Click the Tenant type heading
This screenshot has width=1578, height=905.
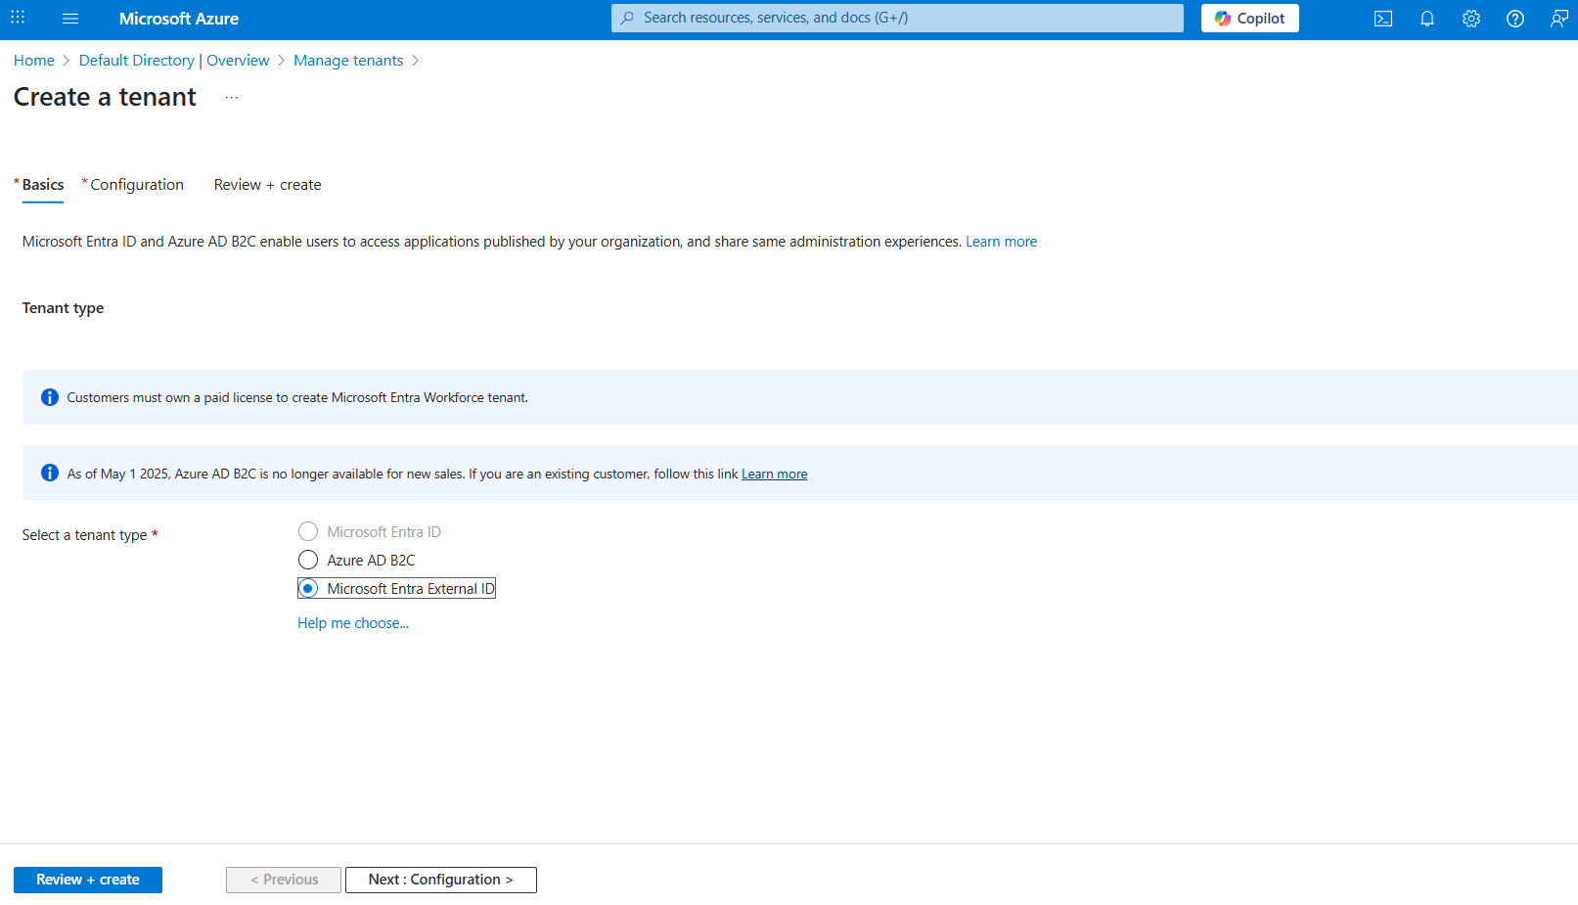point(63,308)
